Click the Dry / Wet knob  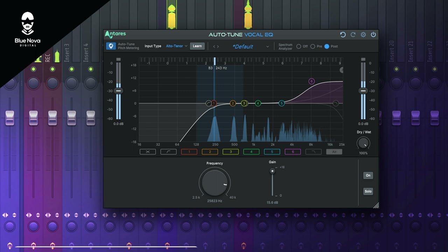coord(363,143)
